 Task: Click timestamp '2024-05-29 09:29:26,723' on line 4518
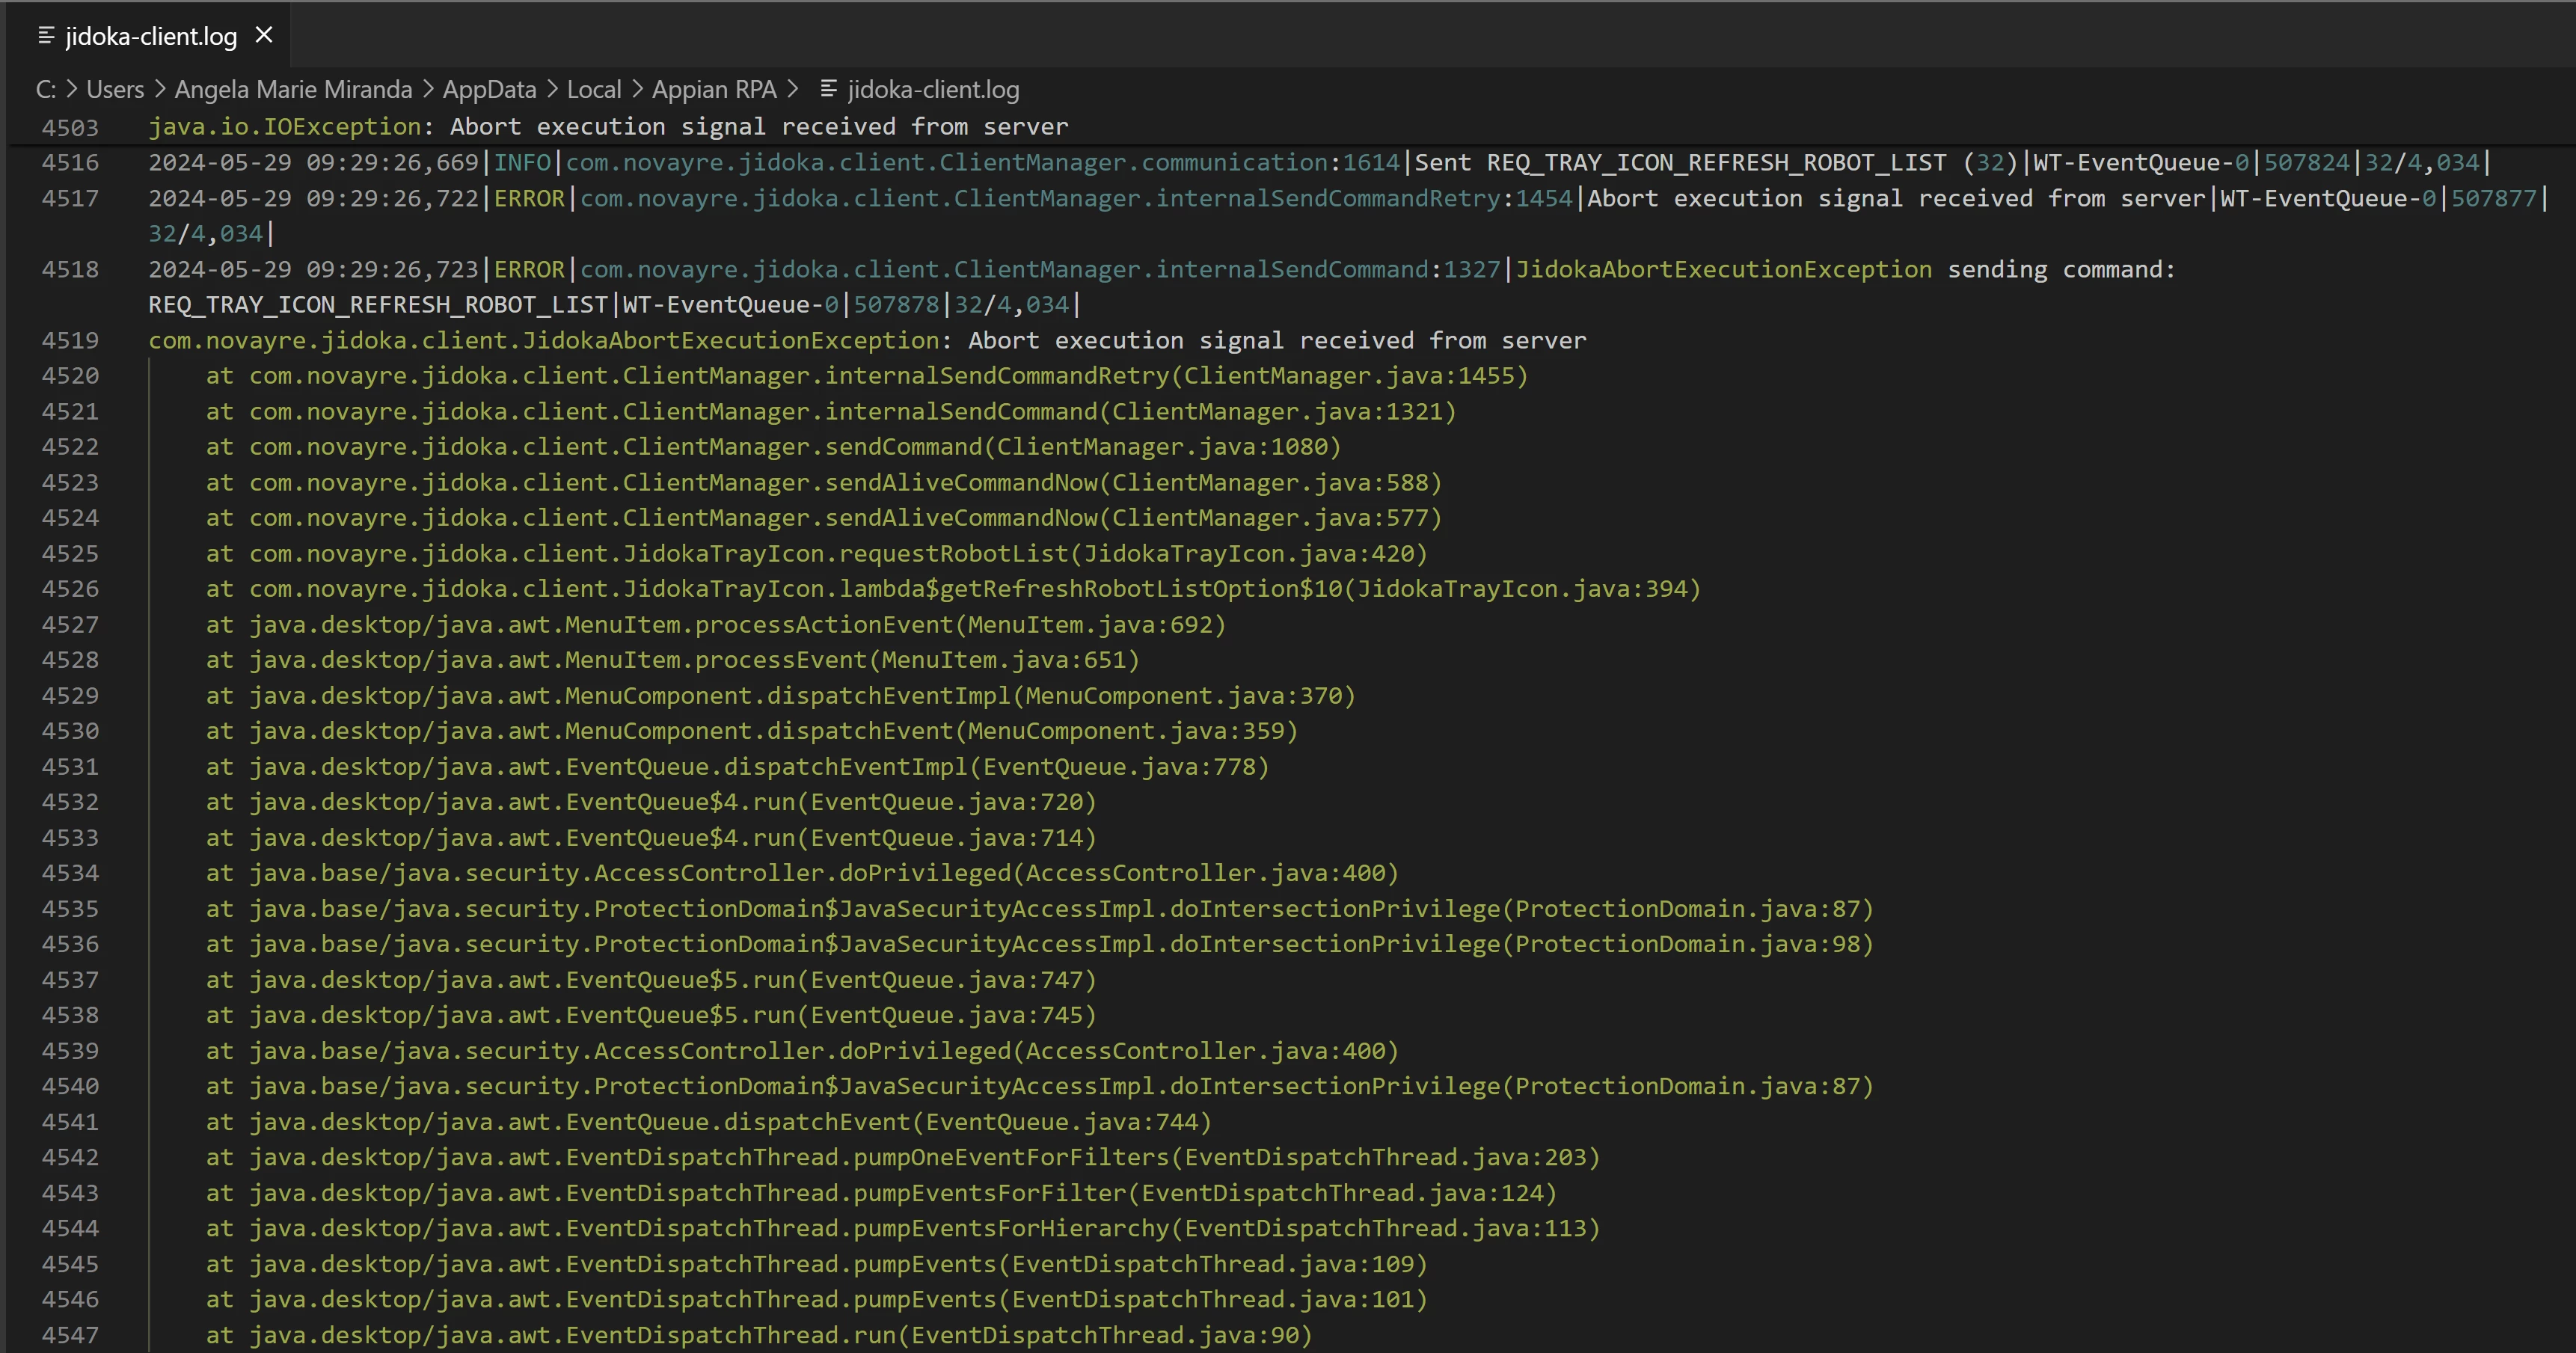[314, 269]
